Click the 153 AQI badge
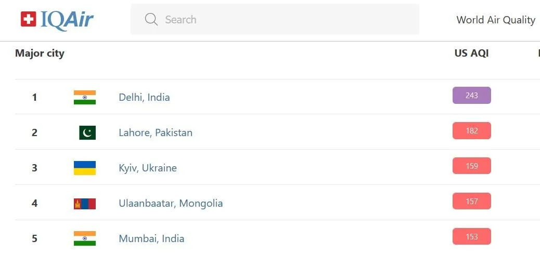 point(471,237)
